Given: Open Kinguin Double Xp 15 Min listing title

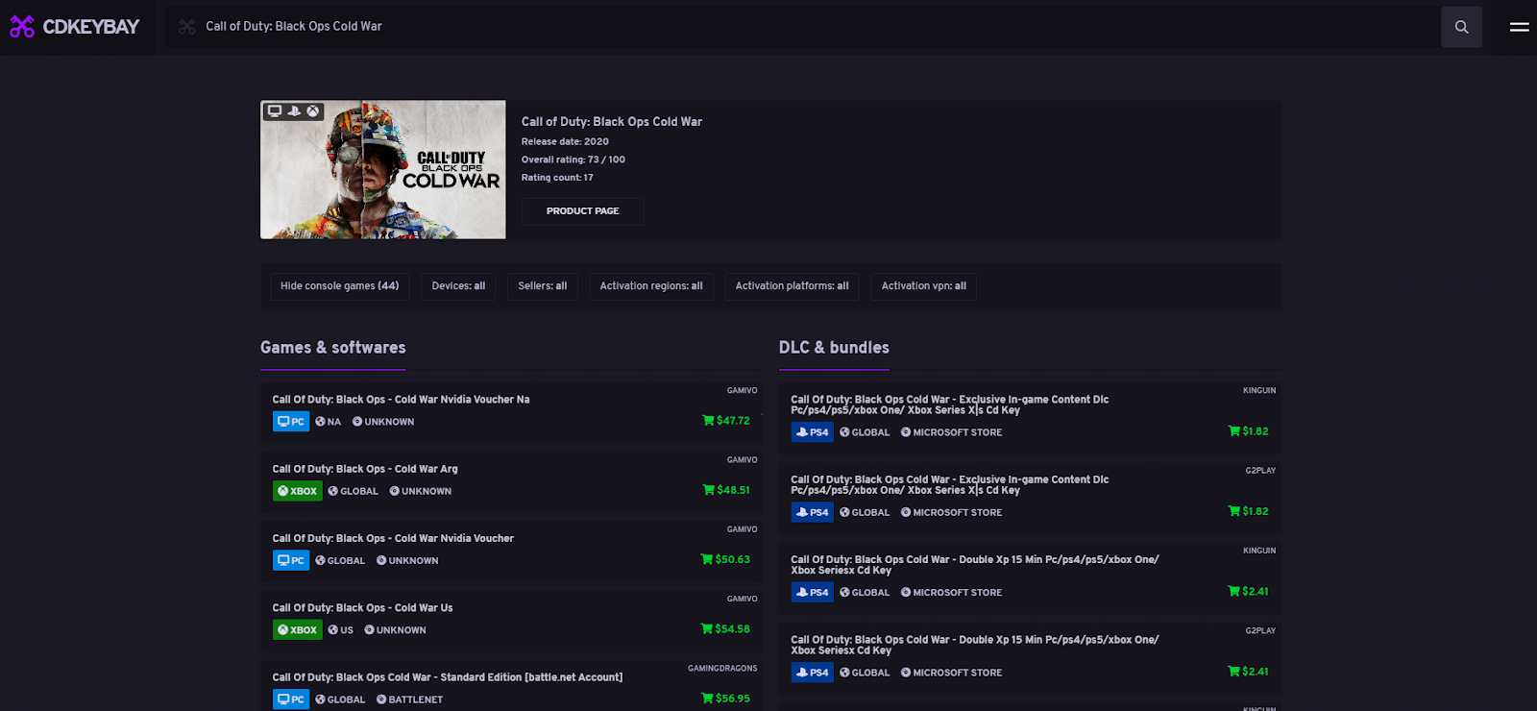Looking at the screenshot, I should tap(975, 565).
